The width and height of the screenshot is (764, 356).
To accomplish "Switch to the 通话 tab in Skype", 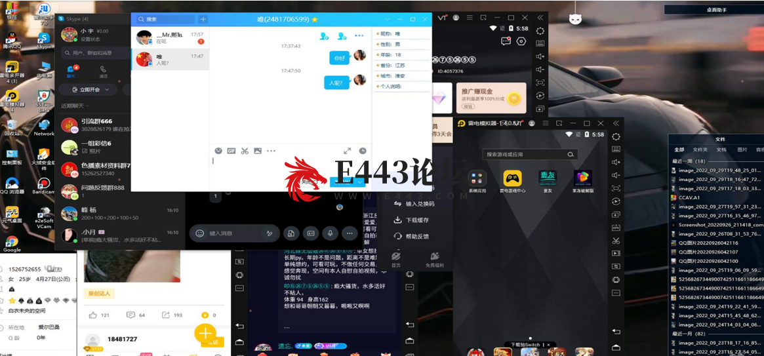I will [x=104, y=71].
